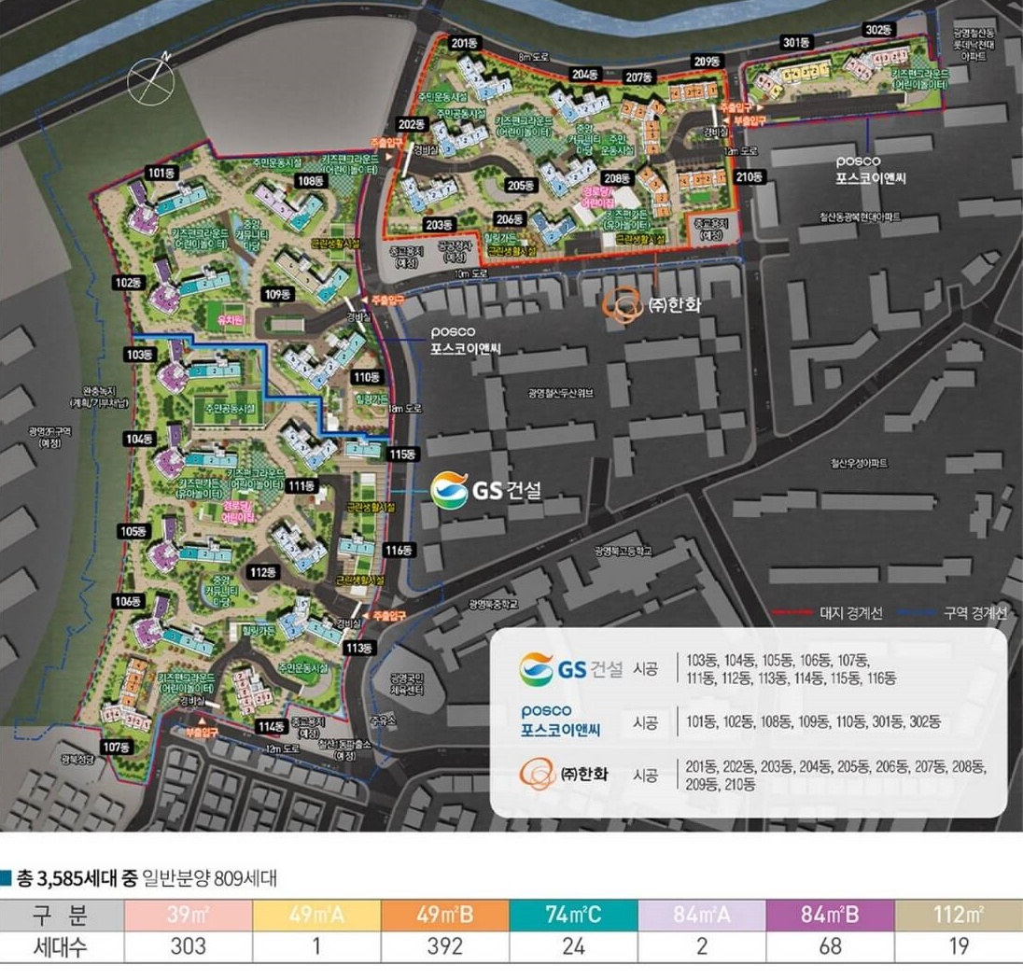Click the 68 unit count cell
This screenshot has width=1023, height=979.
pyautogui.click(x=830, y=946)
